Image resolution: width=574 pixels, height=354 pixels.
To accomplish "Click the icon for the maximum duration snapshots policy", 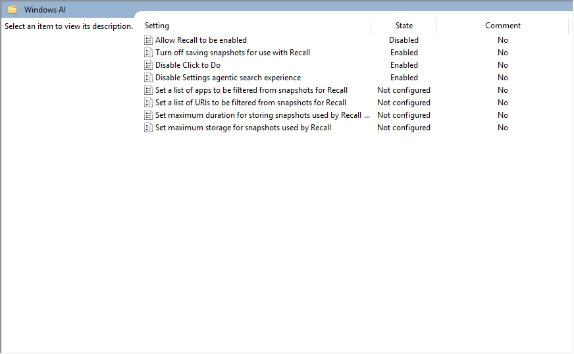I will click(x=148, y=115).
